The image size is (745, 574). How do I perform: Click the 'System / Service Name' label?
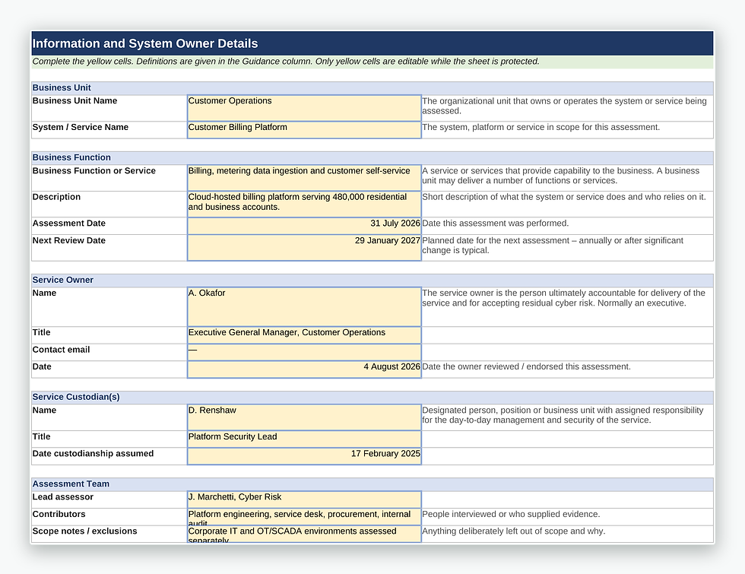pyautogui.click(x=81, y=128)
